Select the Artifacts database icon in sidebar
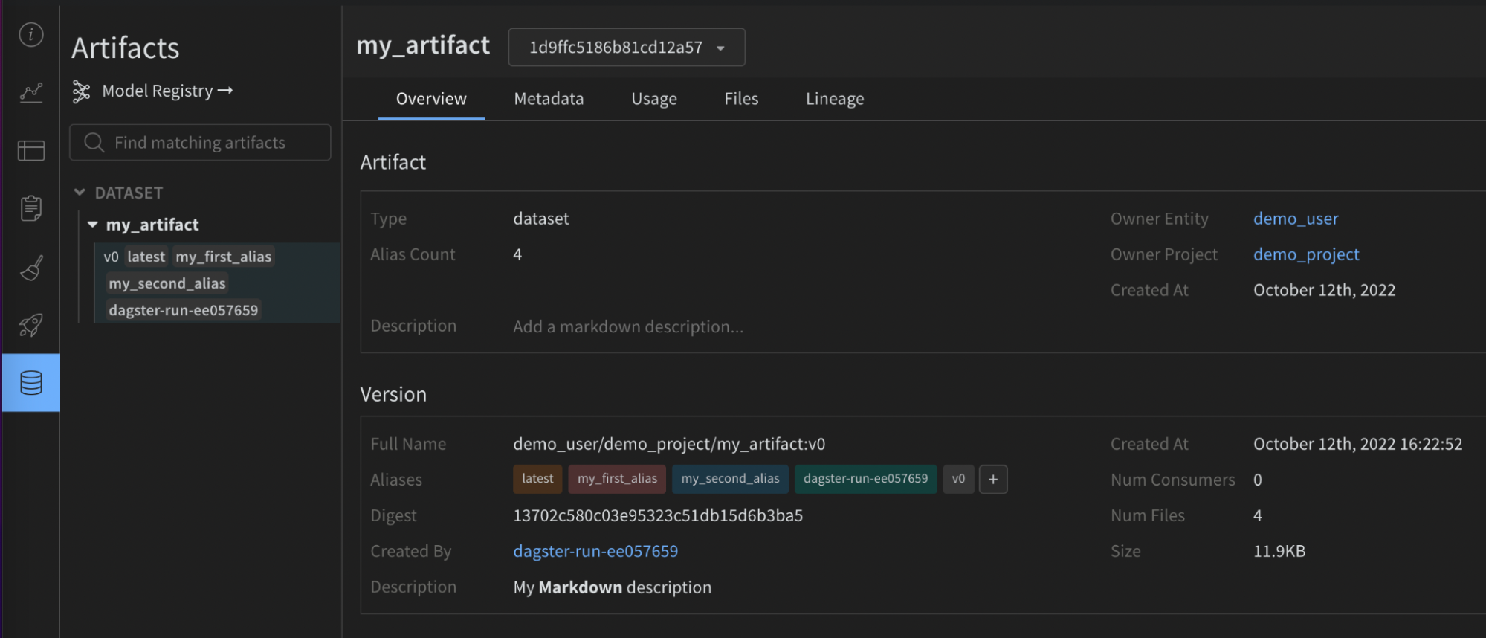This screenshot has height=638, width=1486. click(x=31, y=383)
